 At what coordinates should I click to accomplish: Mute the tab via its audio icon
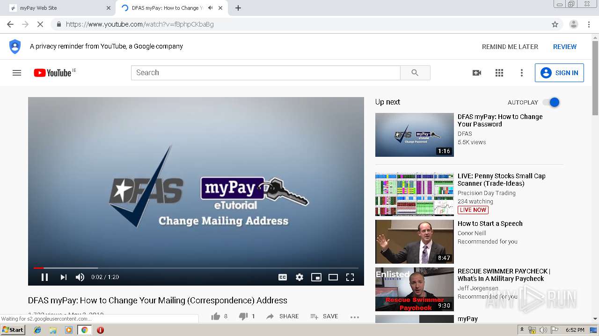tap(211, 8)
